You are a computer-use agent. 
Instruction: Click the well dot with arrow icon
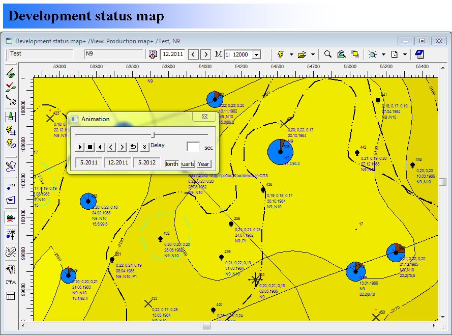point(11,234)
